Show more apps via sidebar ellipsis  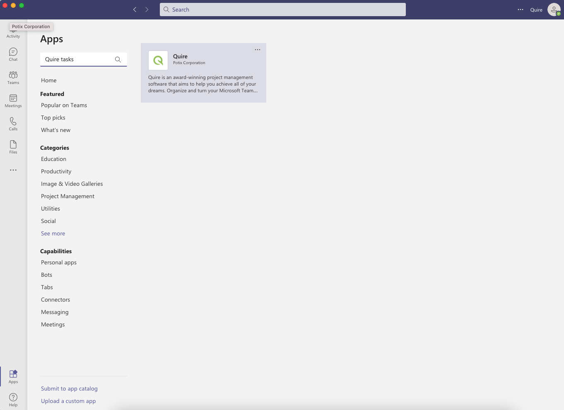(13, 170)
